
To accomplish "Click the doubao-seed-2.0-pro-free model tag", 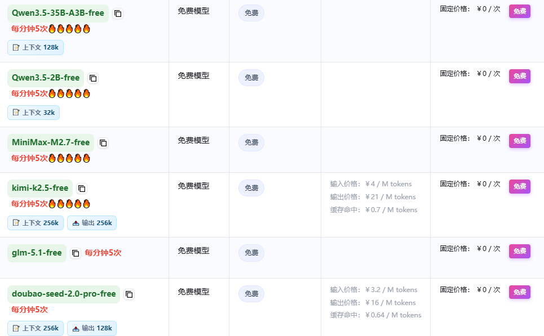I will point(64,294).
